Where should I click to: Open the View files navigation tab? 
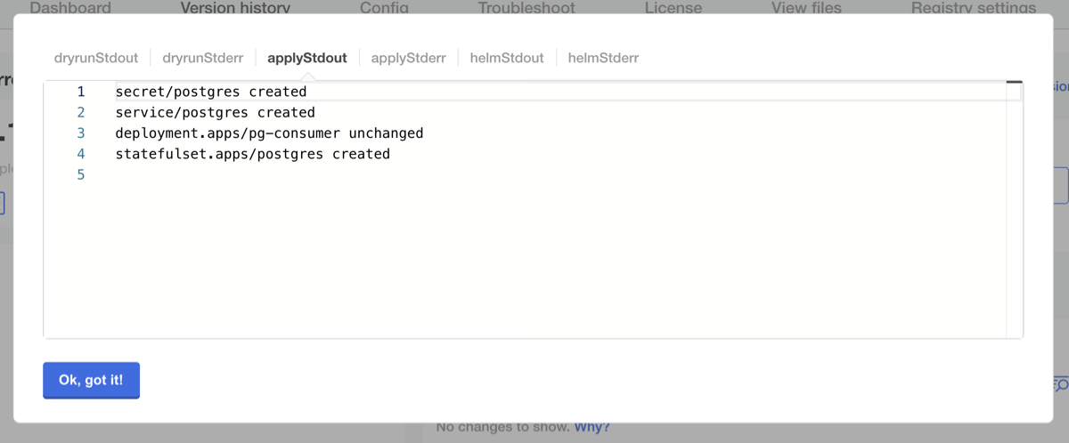pos(806,8)
